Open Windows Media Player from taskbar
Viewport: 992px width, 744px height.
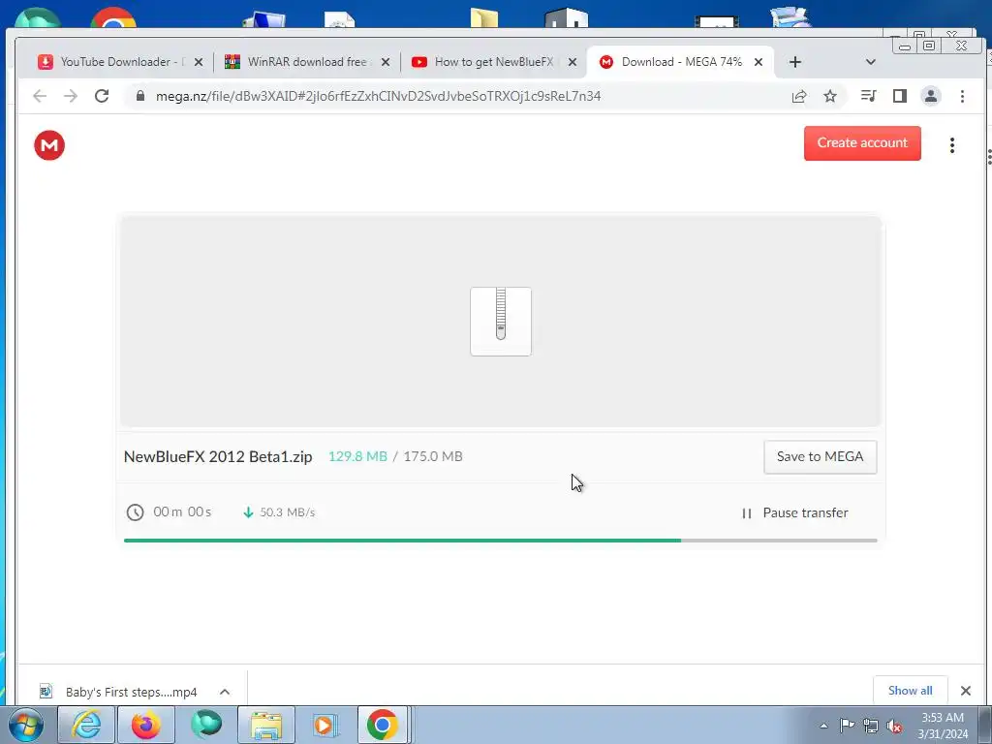click(325, 725)
